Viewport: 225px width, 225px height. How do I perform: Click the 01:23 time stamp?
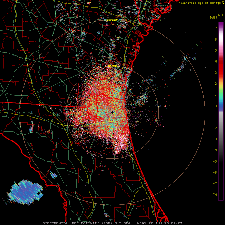coord(176,223)
